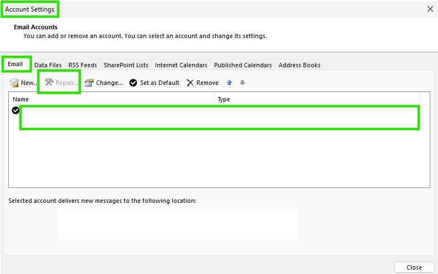The height and width of the screenshot is (274, 438).
Task: Select the default account checkmark row icon
Action: click(x=15, y=110)
